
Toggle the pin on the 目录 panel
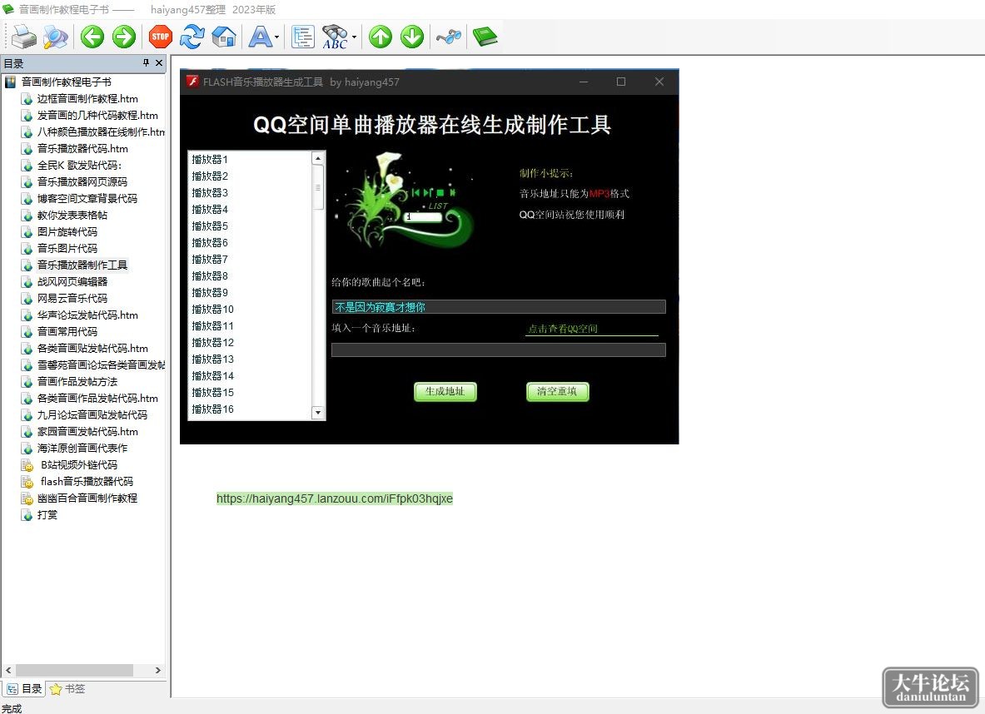(x=146, y=62)
